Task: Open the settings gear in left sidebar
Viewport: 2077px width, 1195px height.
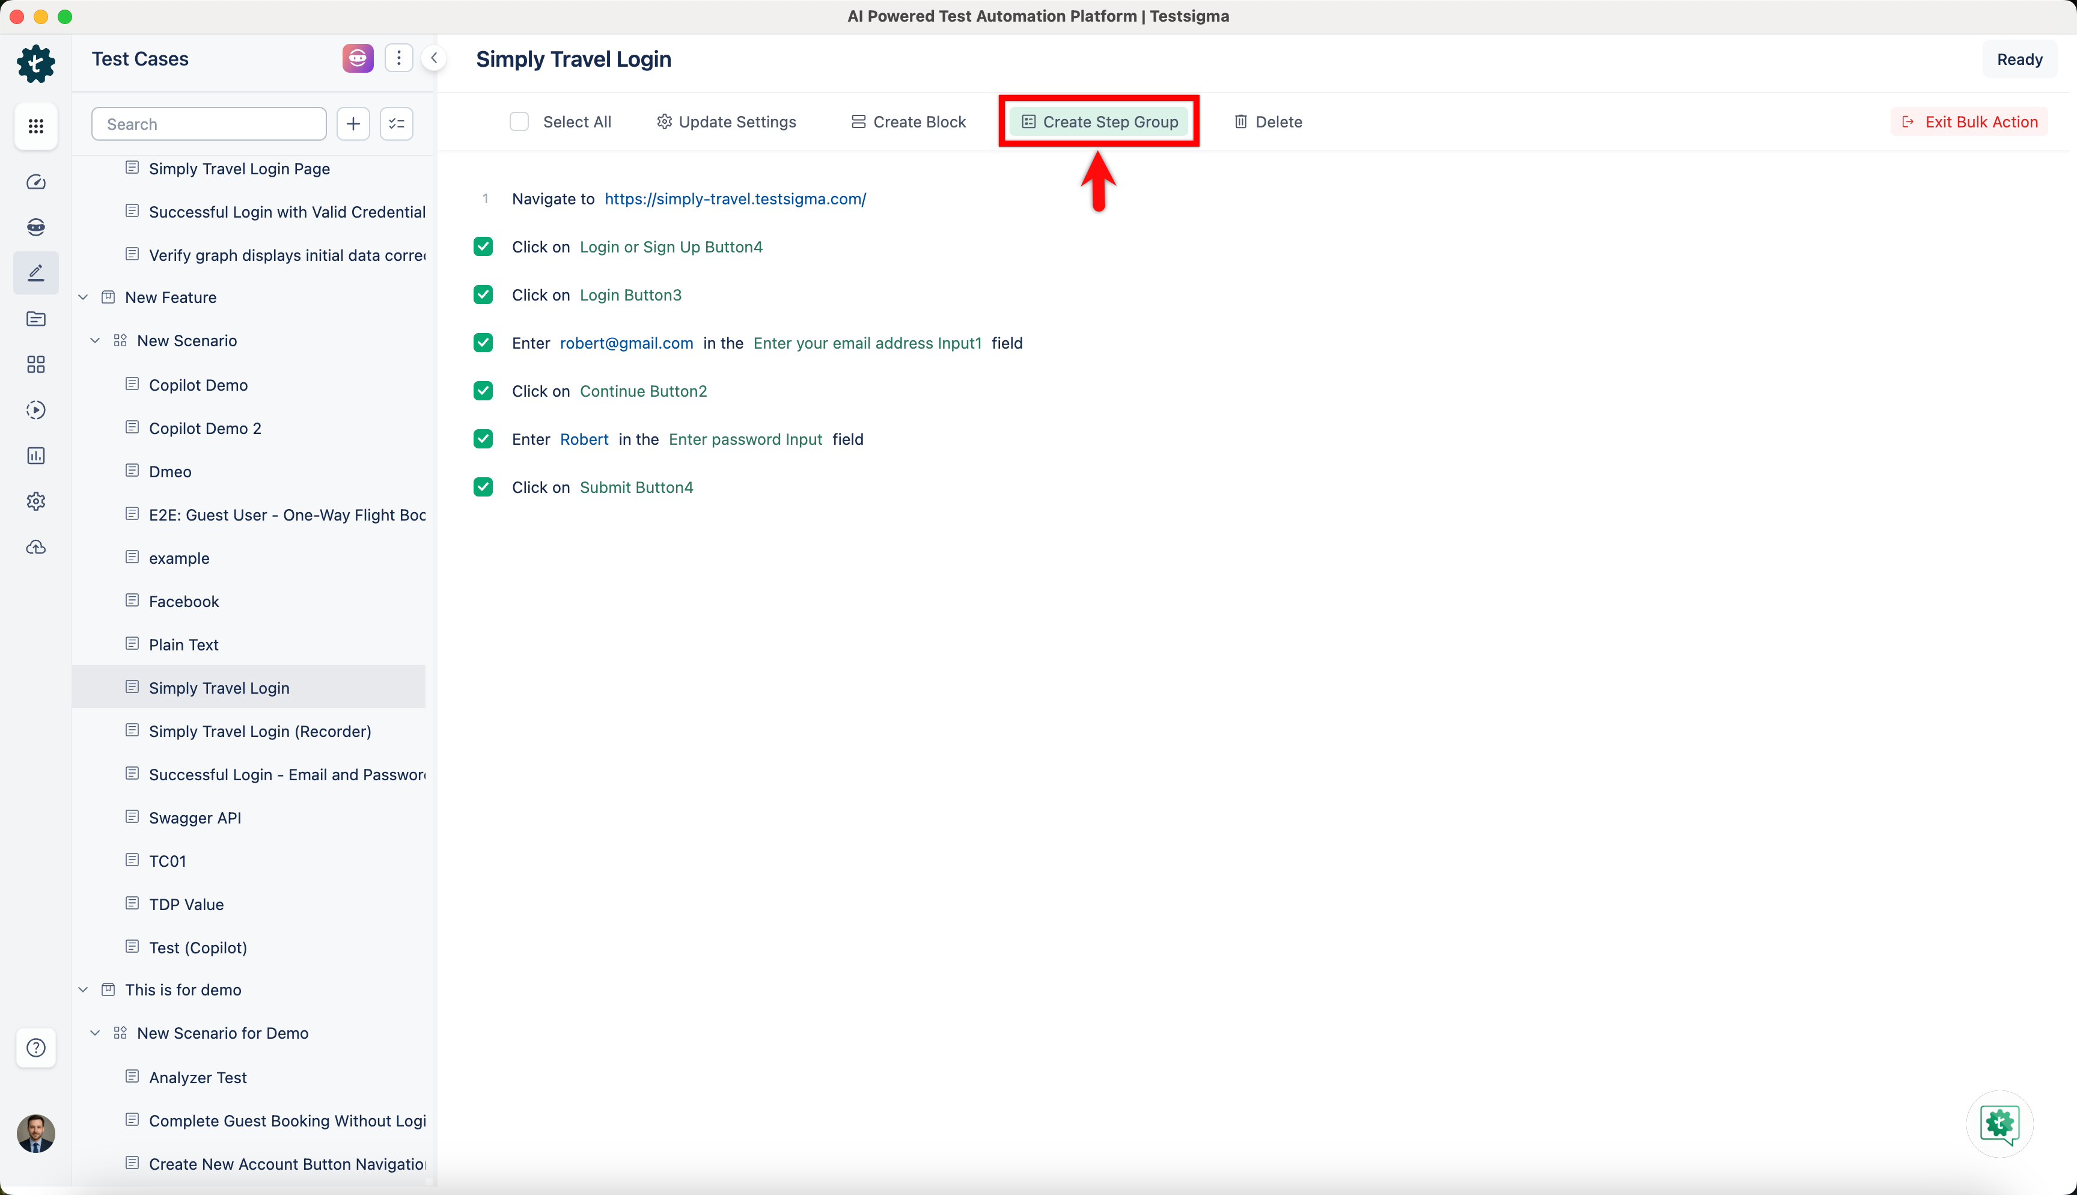Action: pos(35,501)
